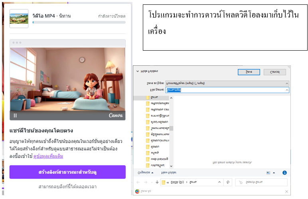This screenshot has width=308, height=199.
Task: Click New folder in the dialog toolbar
Action: click(x=169, y=173)
